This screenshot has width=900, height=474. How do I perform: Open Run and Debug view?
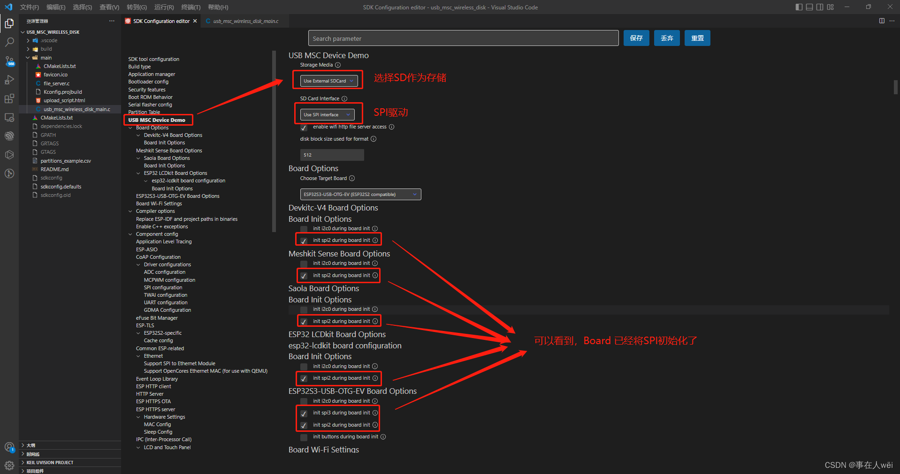9,80
